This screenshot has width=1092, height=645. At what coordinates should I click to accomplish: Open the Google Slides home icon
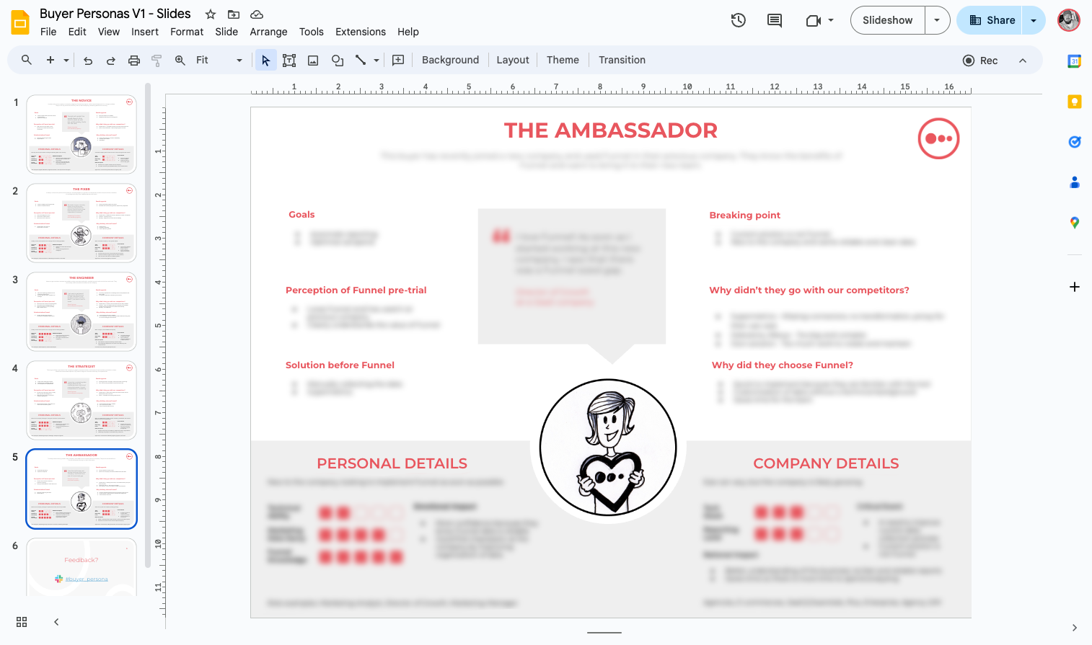[20, 22]
